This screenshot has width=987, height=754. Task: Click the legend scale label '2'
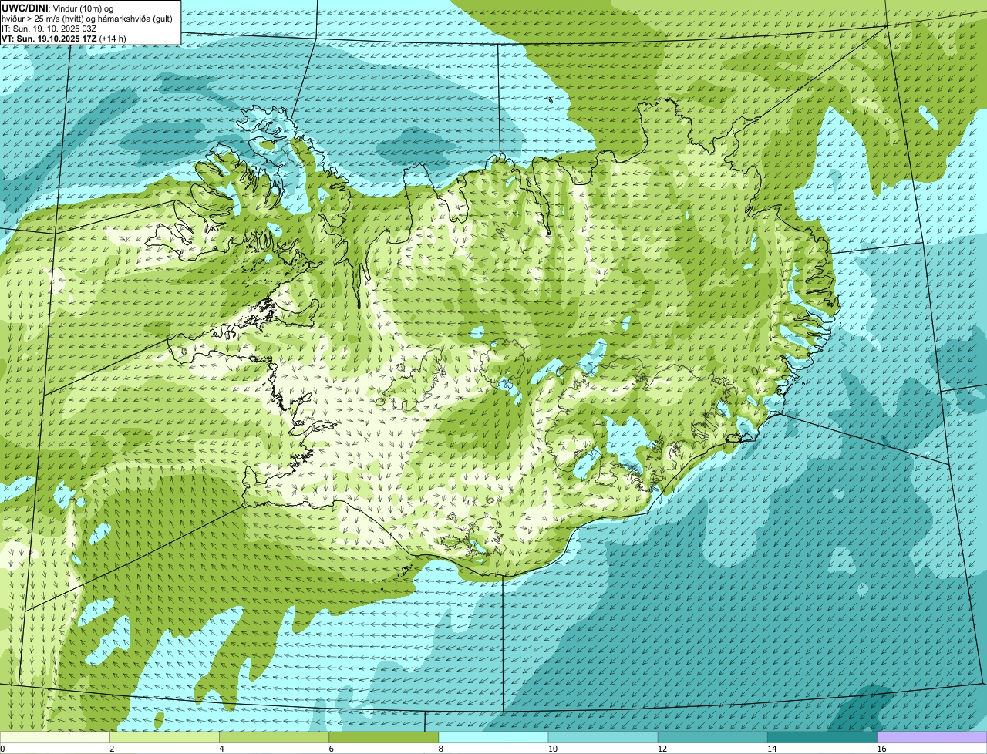pyautogui.click(x=112, y=749)
